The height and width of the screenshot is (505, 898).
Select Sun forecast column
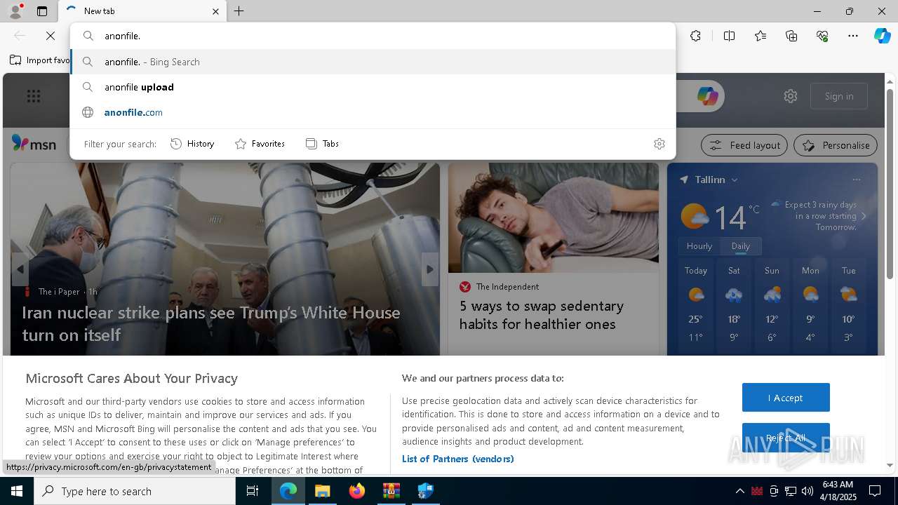coord(772,306)
